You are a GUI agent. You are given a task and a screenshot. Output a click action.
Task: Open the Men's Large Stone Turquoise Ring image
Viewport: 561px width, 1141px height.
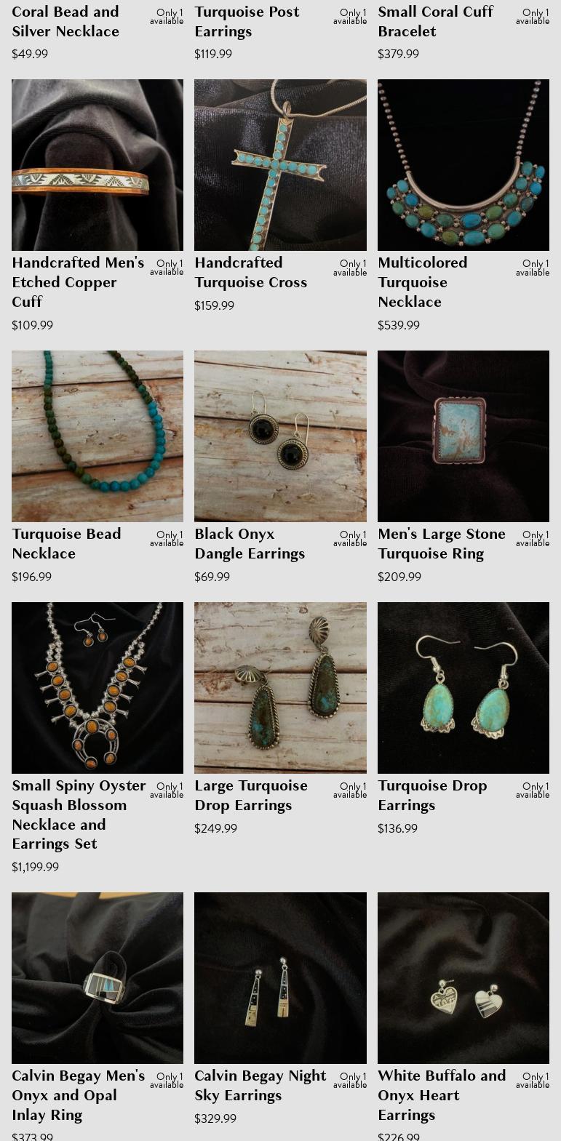tap(463, 436)
